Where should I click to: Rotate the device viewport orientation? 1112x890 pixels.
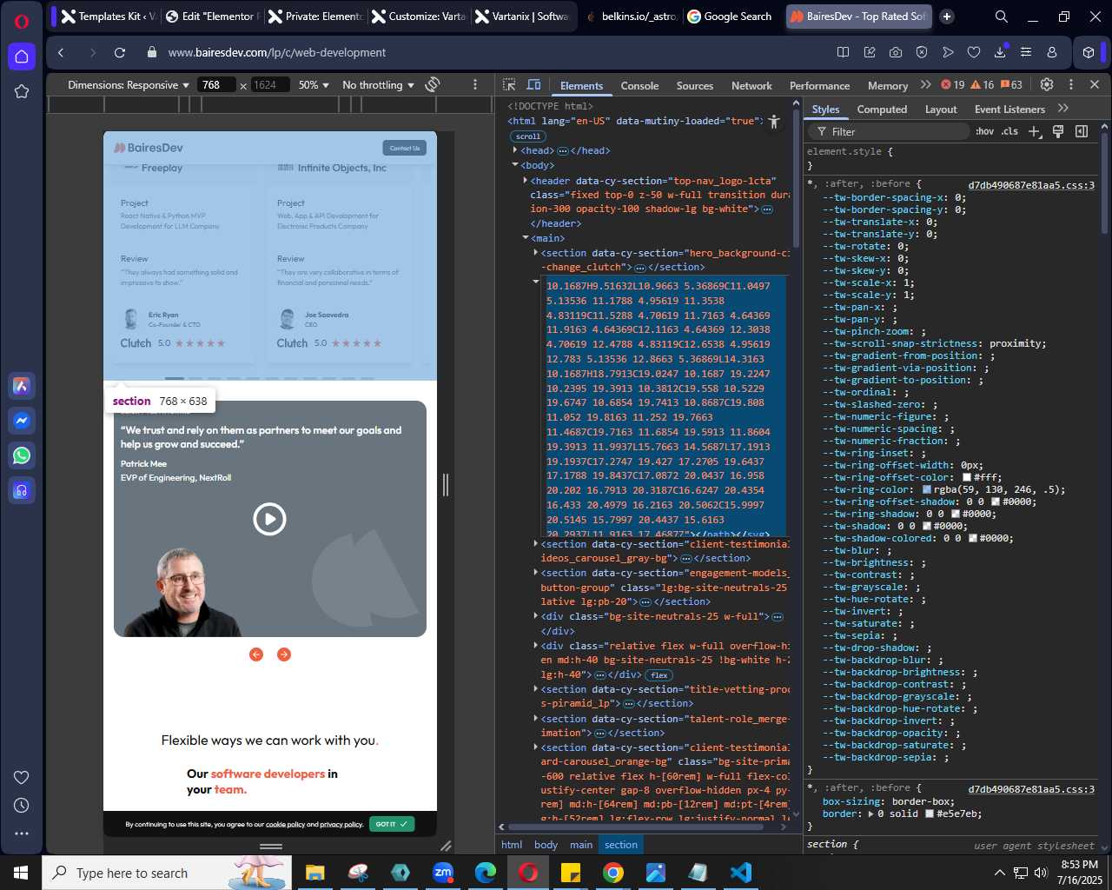pos(433,84)
